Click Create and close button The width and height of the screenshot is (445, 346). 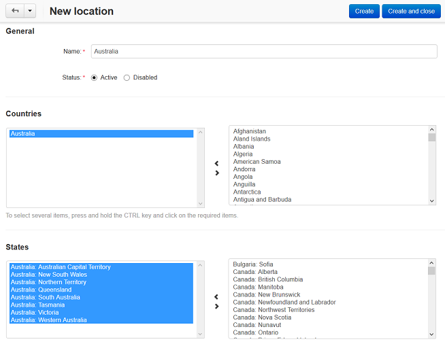pos(411,11)
